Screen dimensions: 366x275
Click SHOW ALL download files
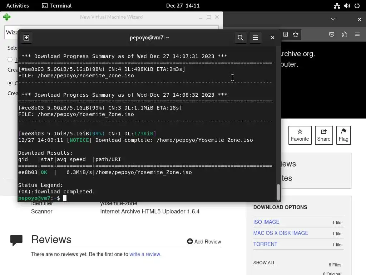[264, 263]
